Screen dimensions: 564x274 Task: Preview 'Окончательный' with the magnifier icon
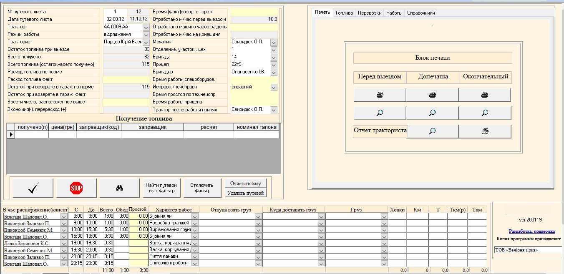click(x=485, y=113)
